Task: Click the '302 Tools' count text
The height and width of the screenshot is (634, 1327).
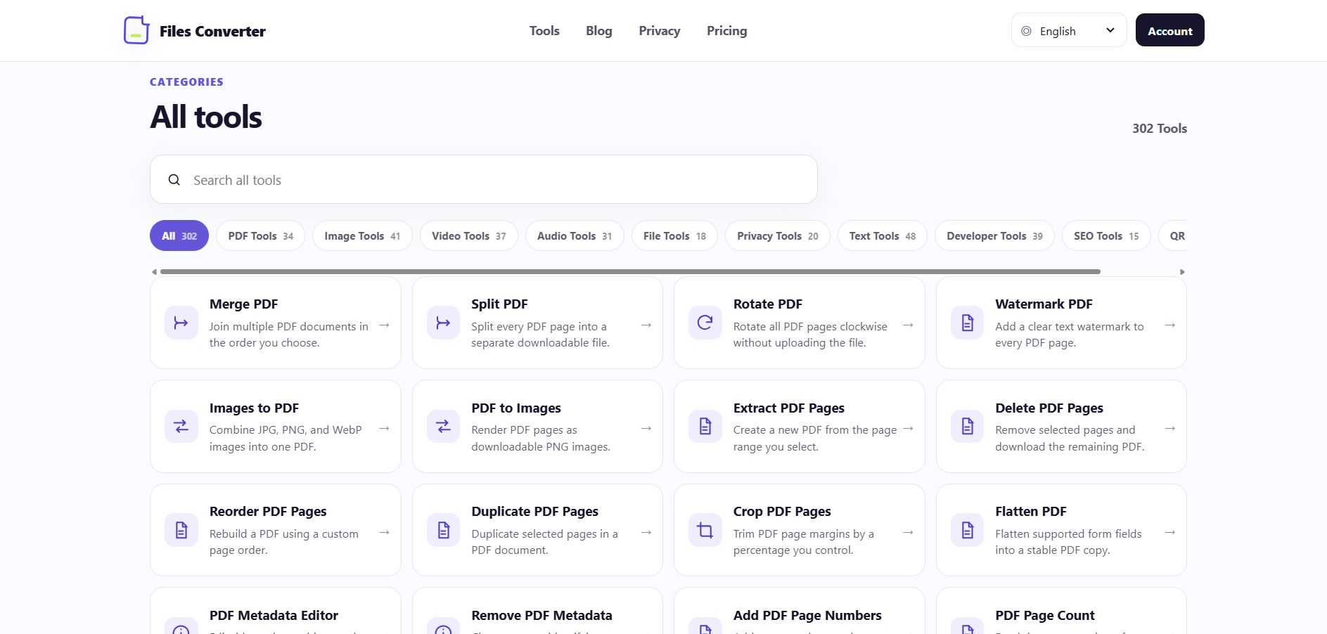Action: coord(1160,128)
